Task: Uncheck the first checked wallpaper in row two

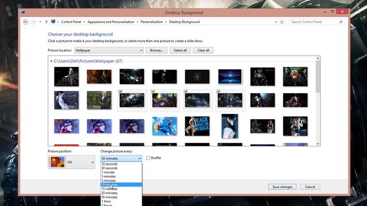Action: pos(120,92)
